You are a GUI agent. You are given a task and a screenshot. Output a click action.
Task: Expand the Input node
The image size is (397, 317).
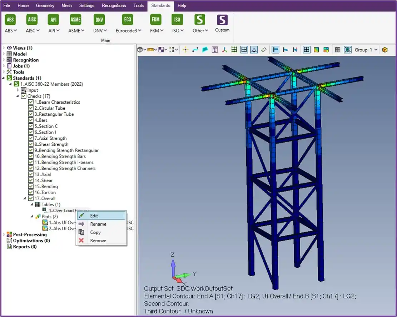[x=18, y=90]
